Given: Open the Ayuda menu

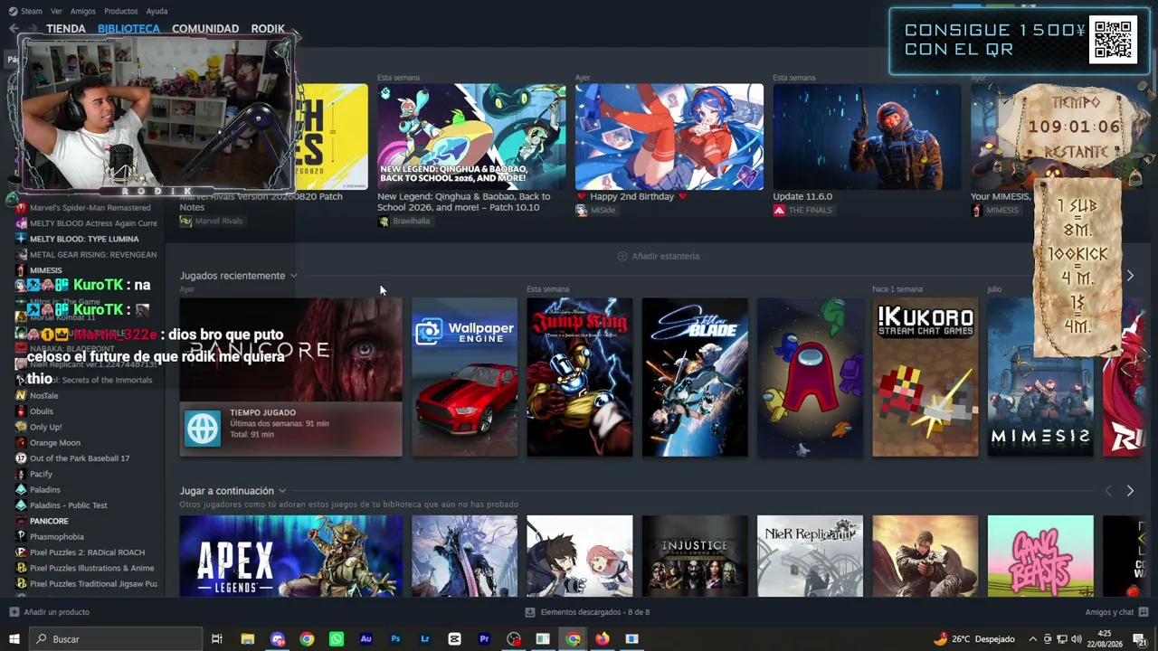Looking at the screenshot, I should pyautogui.click(x=157, y=11).
